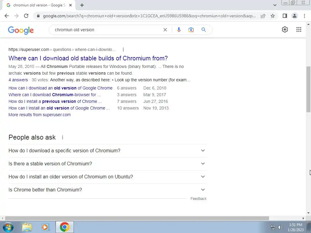Open the superuser result three-dot menu
This screenshot has width=311, height=233.
[123, 49]
